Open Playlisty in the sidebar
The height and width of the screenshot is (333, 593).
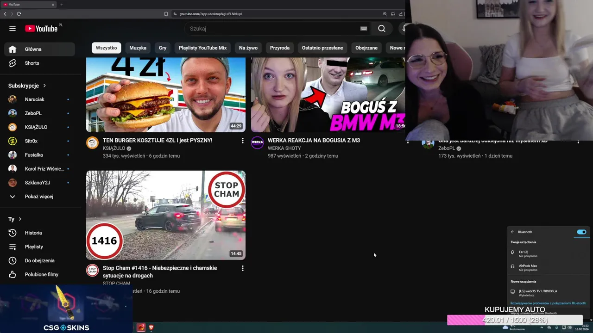[39, 247]
